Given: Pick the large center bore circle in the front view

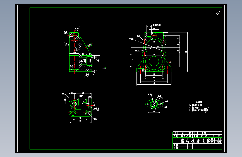Looking at the screenshot, I should pyautogui.click(x=154, y=61).
